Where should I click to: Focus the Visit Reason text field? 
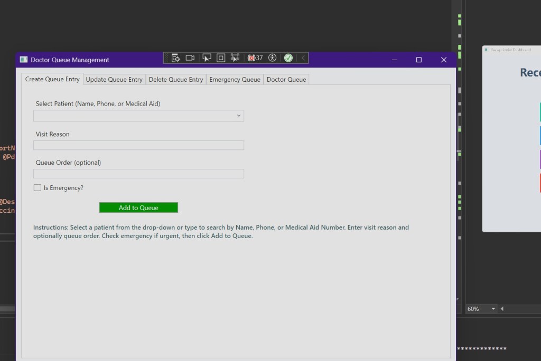coord(138,145)
